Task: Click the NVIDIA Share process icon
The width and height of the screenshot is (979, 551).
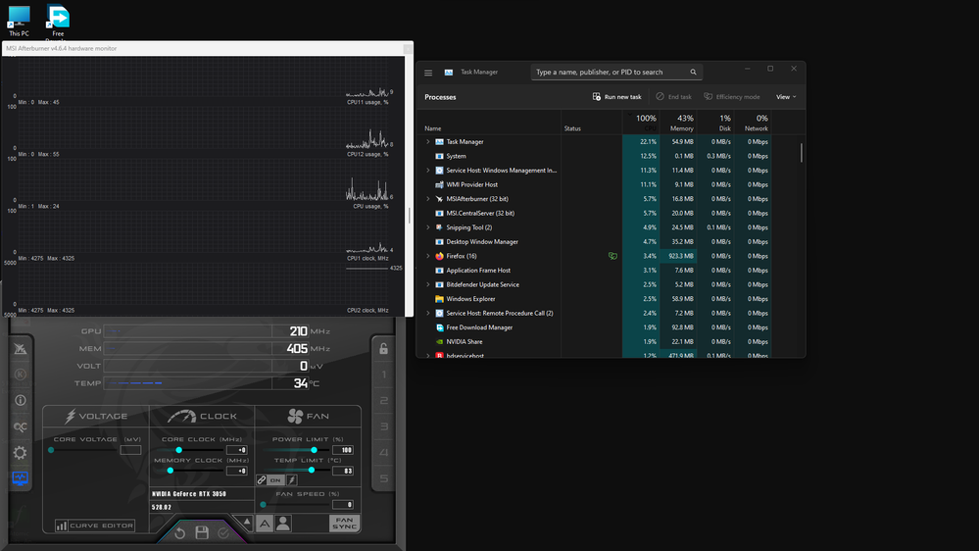Action: 440,342
